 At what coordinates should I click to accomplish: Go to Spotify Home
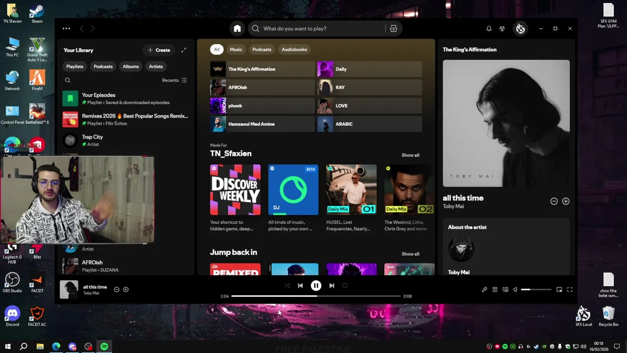(x=237, y=28)
